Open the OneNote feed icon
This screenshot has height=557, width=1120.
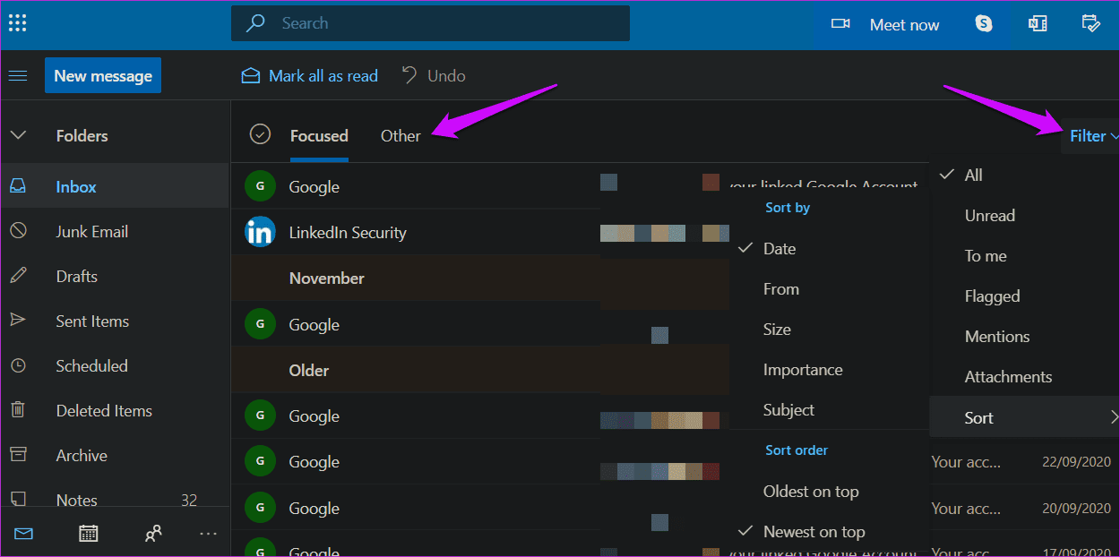[1038, 24]
